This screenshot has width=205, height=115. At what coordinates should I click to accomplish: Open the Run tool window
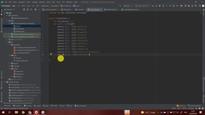[62, 106]
